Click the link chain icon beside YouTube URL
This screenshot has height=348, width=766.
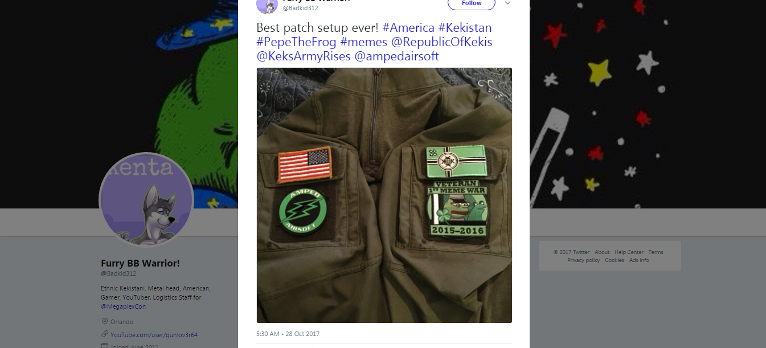click(x=104, y=334)
